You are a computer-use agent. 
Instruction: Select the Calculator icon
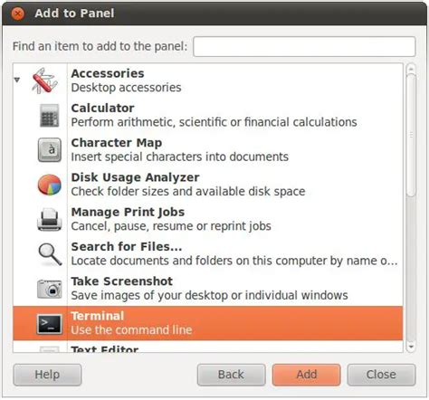49,115
